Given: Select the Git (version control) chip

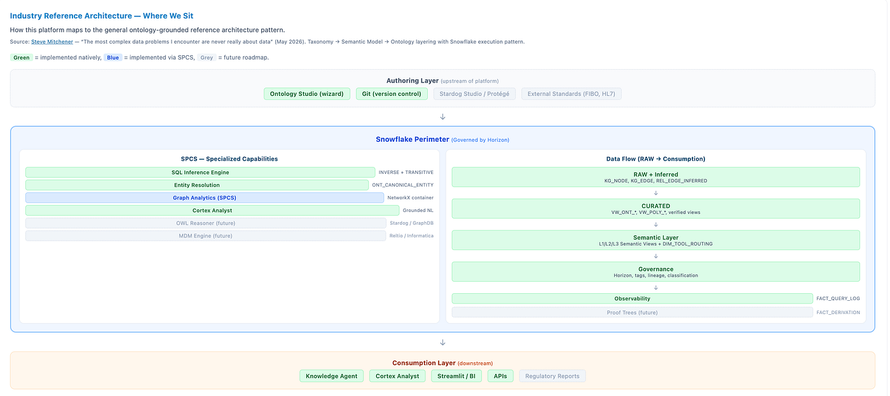Looking at the screenshot, I should point(392,94).
